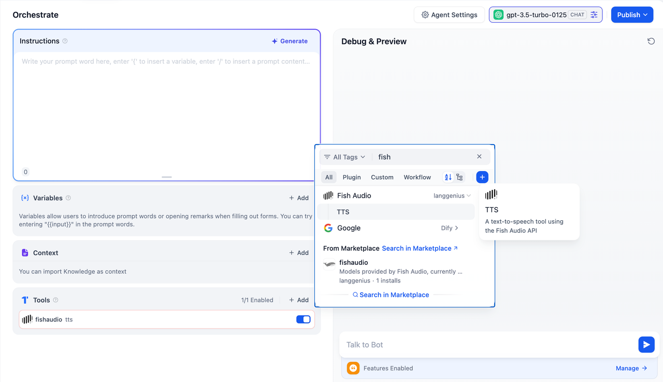Click the orange Features Enabled icon
Screen dimensions: 663x382
(x=353, y=368)
